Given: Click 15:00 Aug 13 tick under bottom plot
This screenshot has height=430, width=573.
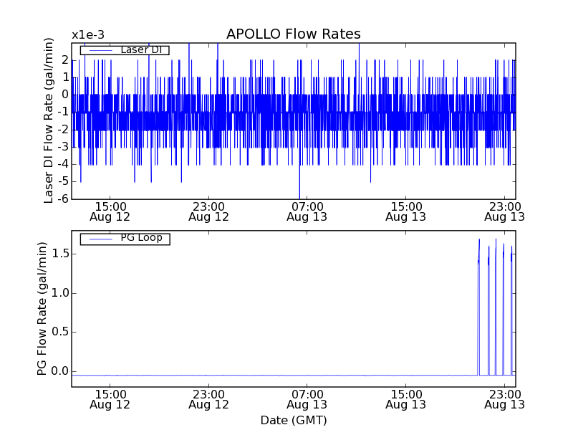Looking at the screenshot, I should 405,399.
